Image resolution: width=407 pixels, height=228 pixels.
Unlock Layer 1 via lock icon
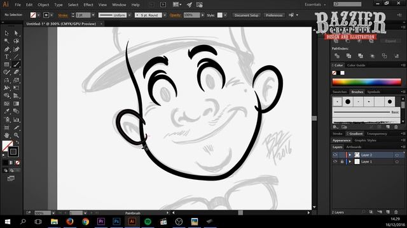point(342,161)
